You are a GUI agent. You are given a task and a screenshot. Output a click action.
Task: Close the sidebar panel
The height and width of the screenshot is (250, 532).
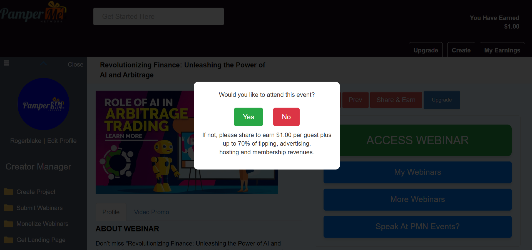(76, 64)
